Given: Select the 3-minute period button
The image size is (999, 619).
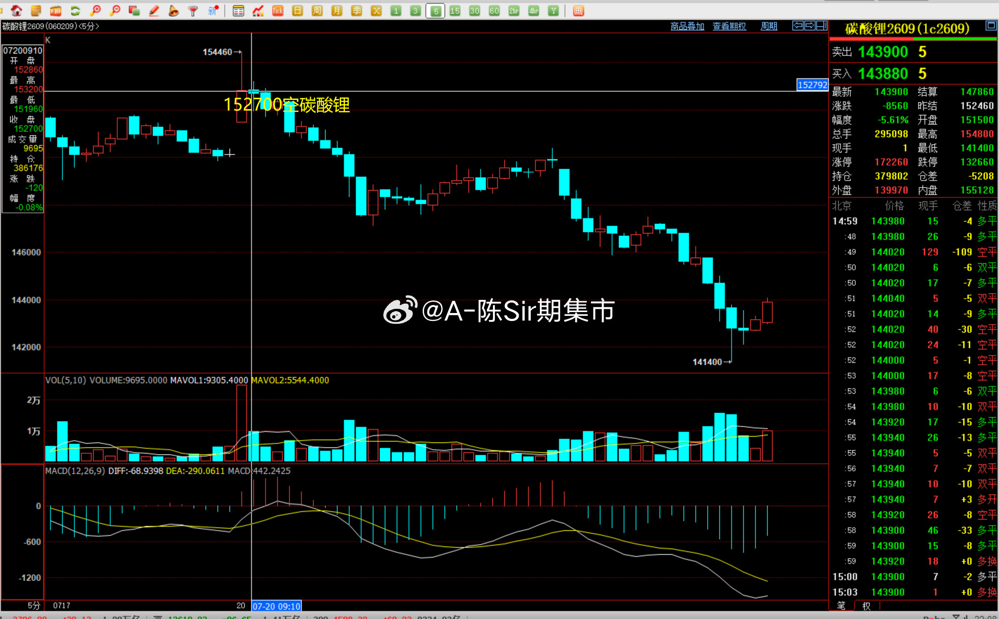Looking at the screenshot, I should (416, 10).
